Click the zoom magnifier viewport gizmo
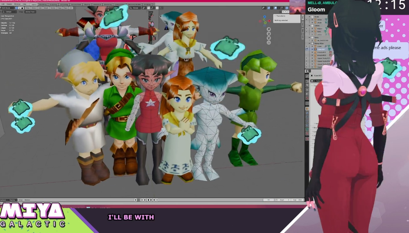Viewport: 409px width, 233px height. [x=268, y=29]
